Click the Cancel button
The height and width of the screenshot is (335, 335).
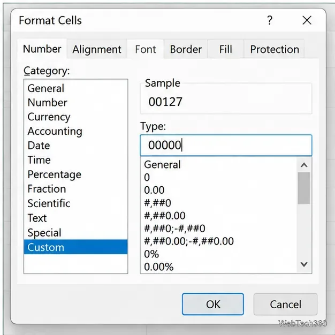[x=285, y=304]
